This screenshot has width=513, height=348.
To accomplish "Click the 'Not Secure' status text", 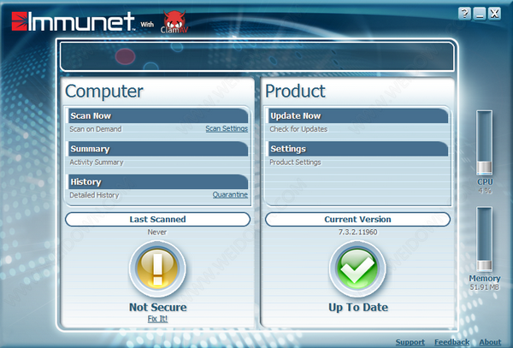I will [x=157, y=307].
